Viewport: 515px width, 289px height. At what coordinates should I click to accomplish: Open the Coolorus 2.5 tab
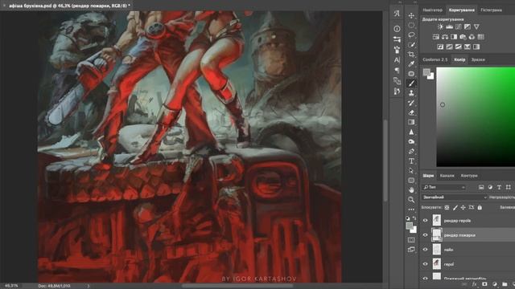coord(435,59)
